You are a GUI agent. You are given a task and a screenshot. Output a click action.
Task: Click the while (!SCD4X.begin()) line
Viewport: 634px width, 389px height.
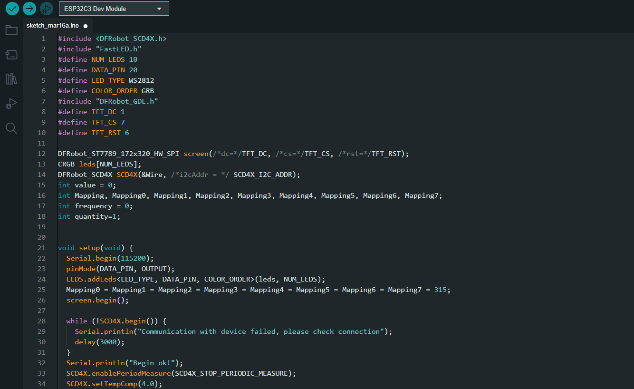tap(116, 321)
